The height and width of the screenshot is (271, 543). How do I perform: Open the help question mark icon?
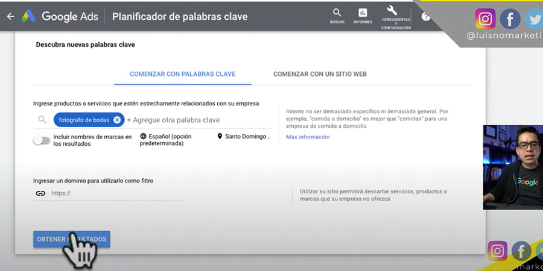(425, 16)
